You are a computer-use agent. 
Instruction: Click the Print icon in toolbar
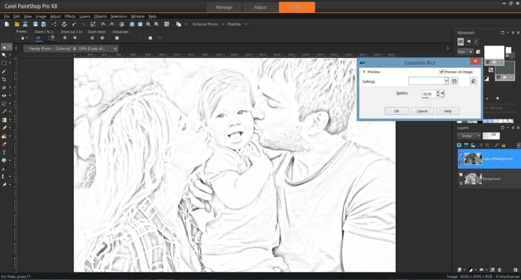click(x=65, y=24)
